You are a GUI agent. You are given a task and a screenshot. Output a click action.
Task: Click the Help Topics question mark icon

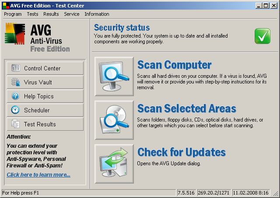16,96
